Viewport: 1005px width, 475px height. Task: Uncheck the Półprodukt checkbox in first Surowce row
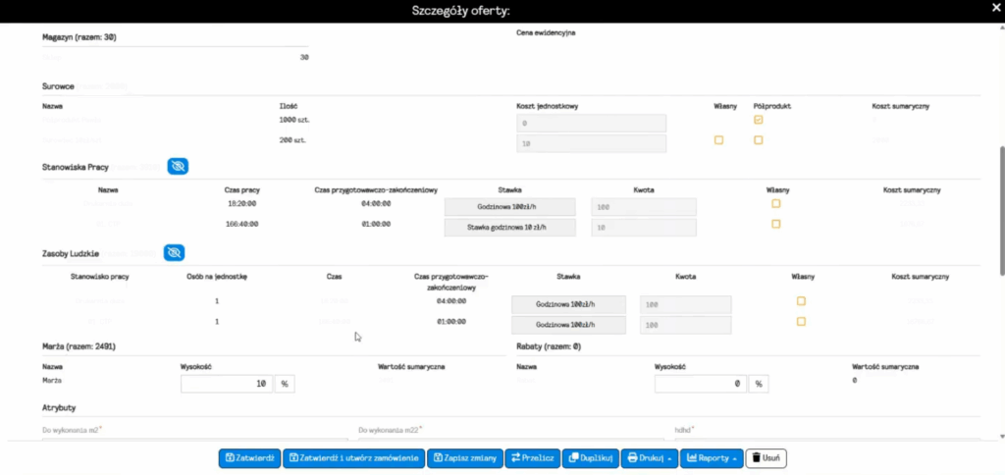click(758, 120)
